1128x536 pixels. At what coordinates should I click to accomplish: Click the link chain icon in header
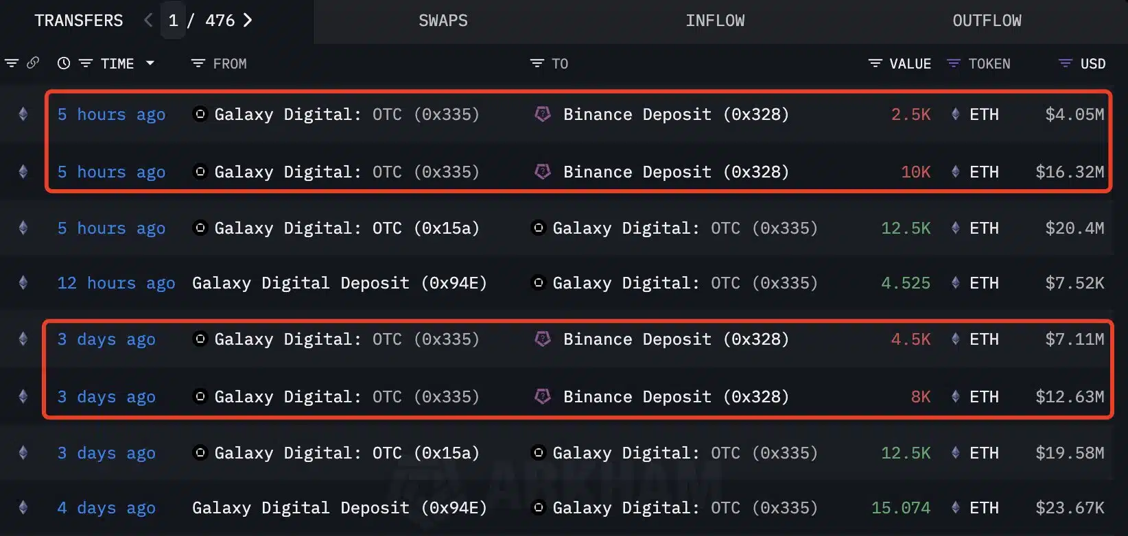pos(33,63)
